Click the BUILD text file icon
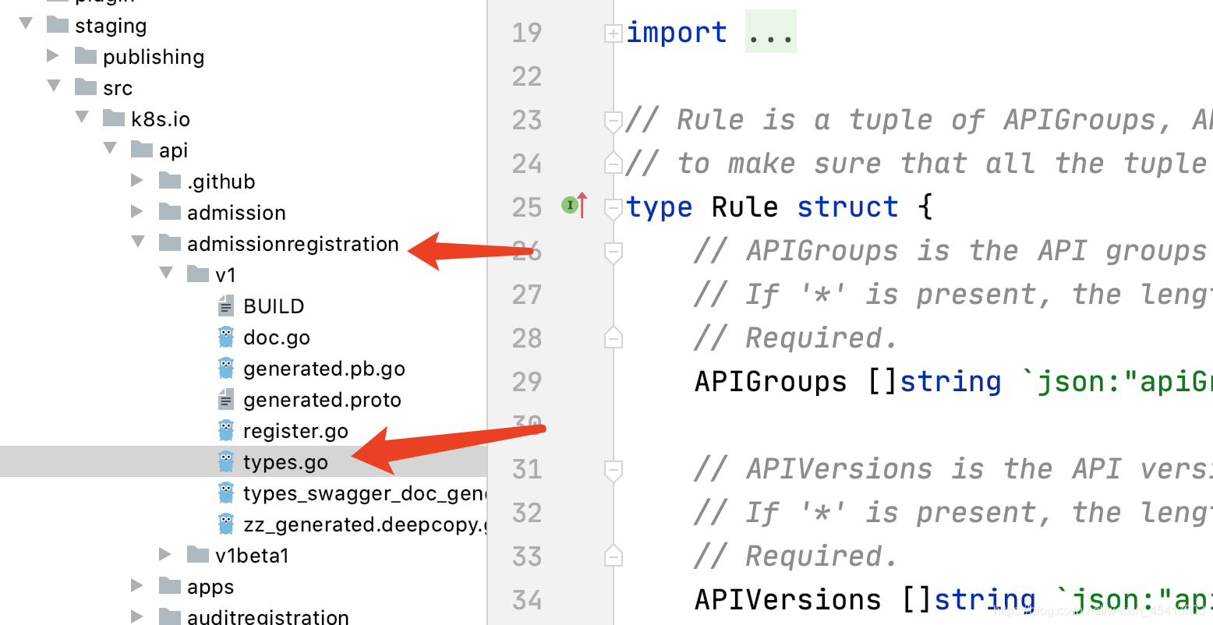Image resolution: width=1213 pixels, height=625 pixels. click(x=226, y=305)
